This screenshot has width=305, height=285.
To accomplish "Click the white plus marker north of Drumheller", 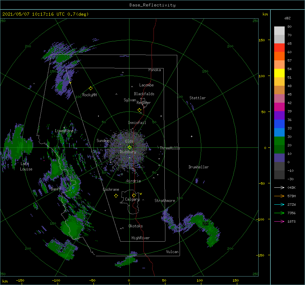I will click(x=191, y=136).
